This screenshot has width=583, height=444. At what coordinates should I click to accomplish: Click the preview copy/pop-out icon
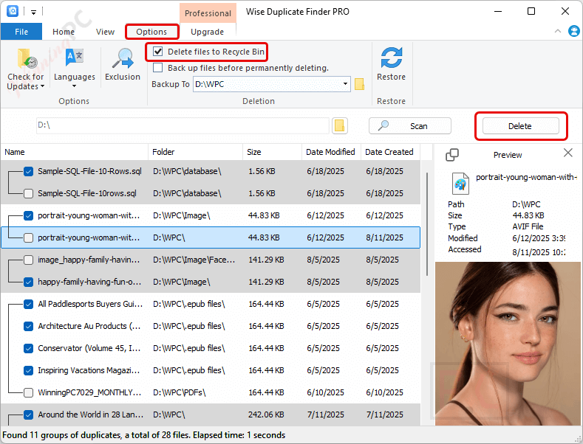[x=452, y=154]
